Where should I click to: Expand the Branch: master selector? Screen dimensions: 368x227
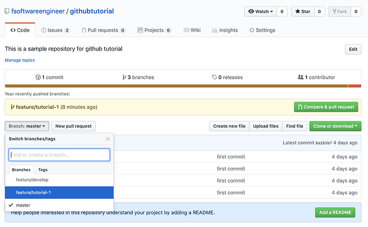pyautogui.click(x=27, y=126)
